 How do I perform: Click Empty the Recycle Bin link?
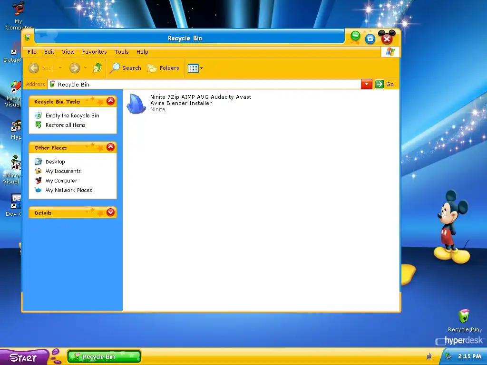click(72, 115)
